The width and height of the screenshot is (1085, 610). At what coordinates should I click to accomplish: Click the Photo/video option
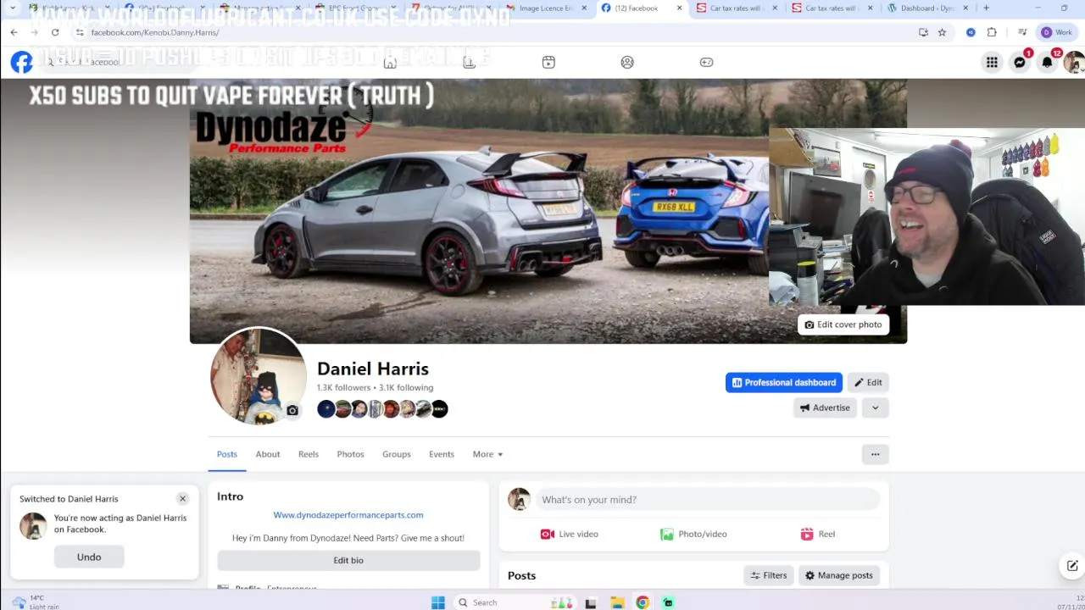[x=693, y=534]
